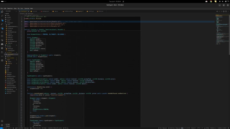Open the Explorer view in activity bar
Viewport: 230px width, 129px height.
2,12
